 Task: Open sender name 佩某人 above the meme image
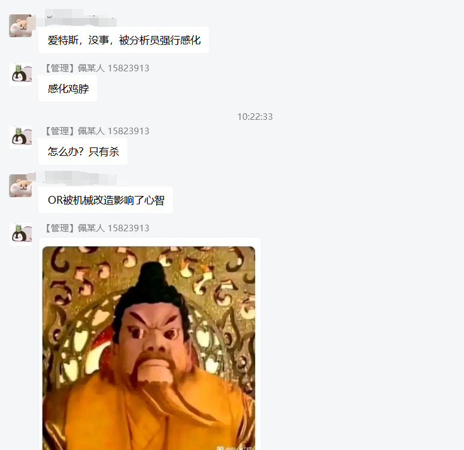[91, 228]
